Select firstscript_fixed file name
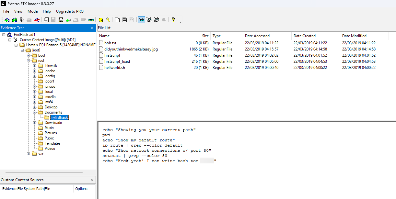 tap(117, 61)
